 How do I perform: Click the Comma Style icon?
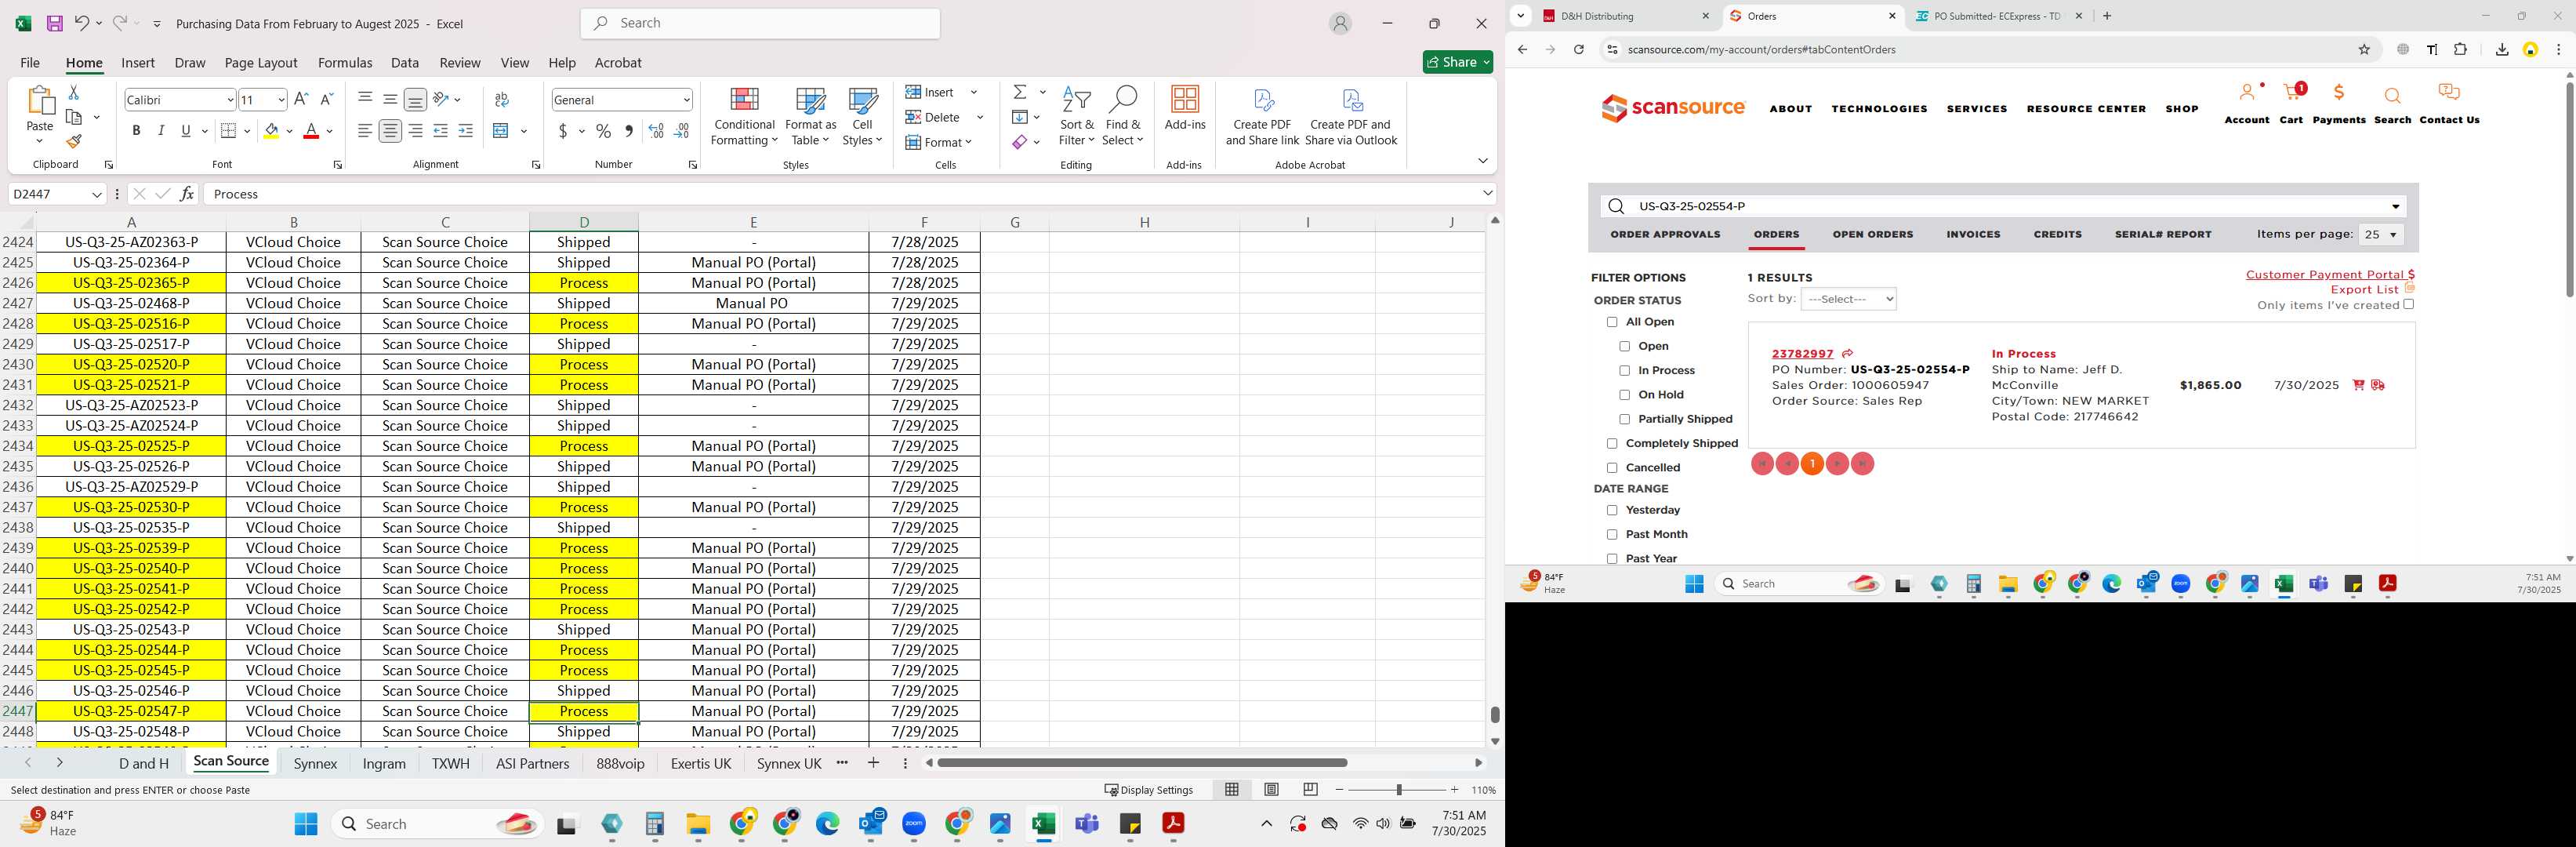(x=629, y=131)
